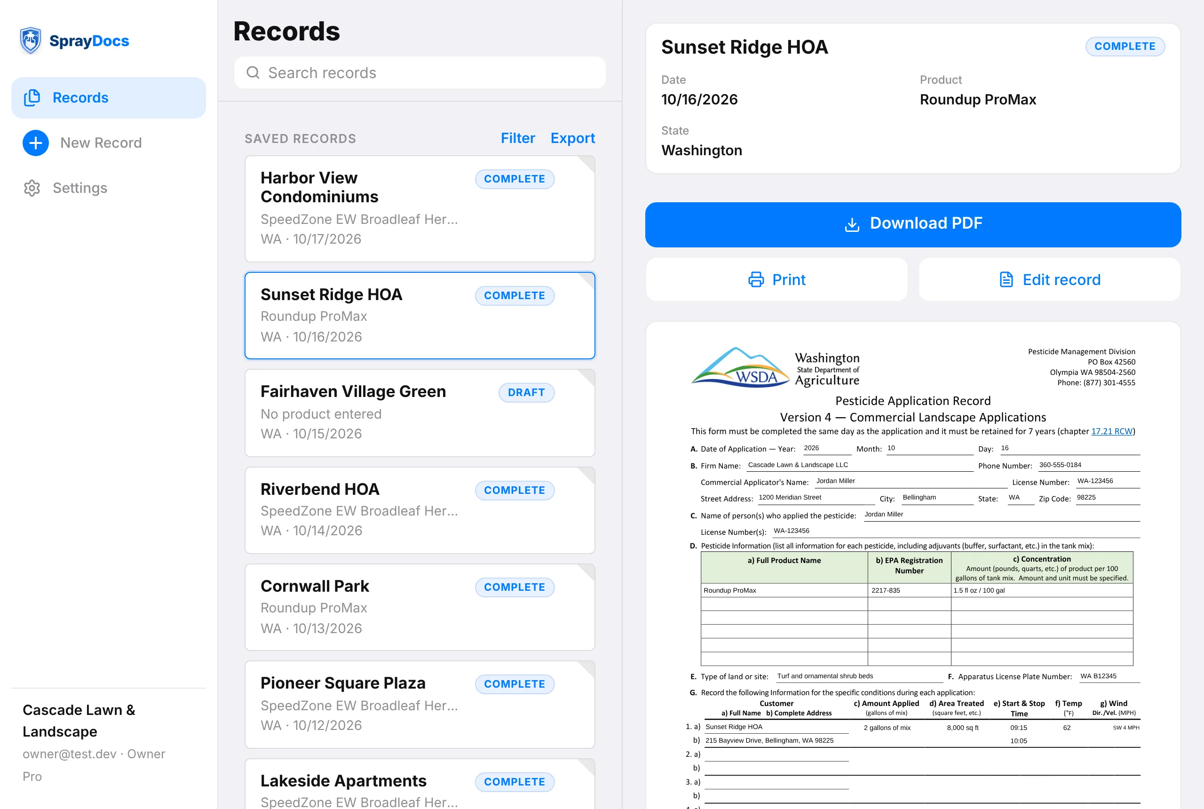Click the Records documents icon in sidebar
The height and width of the screenshot is (809, 1204).
tap(32, 97)
